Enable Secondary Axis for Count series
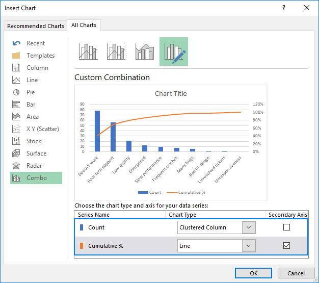The width and height of the screenshot is (319, 283). [x=286, y=227]
